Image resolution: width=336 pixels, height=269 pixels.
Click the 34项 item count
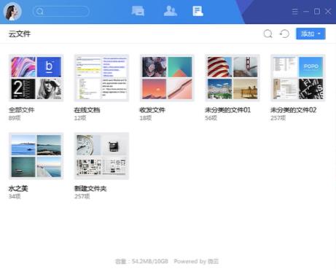point(15,196)
